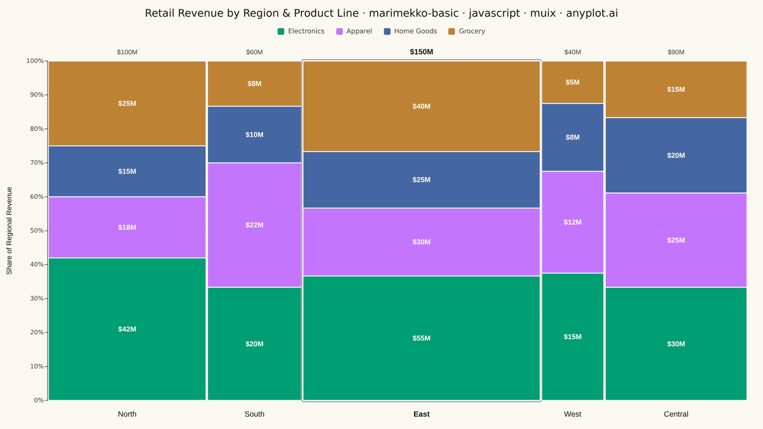Image resolution: width=763 pixels, height=429 pixels.
Task: Click East Apparel segment $30M
Action: [422, 242]
